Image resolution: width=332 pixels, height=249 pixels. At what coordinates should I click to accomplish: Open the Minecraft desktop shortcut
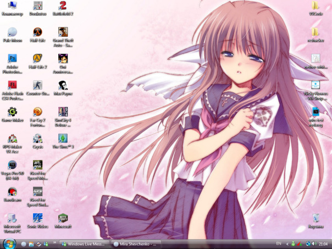coord(63,218)
